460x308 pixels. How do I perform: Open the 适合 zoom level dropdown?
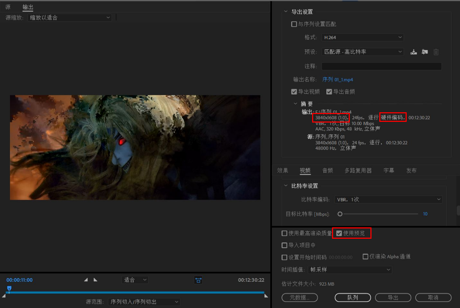[x=135, y=280]
